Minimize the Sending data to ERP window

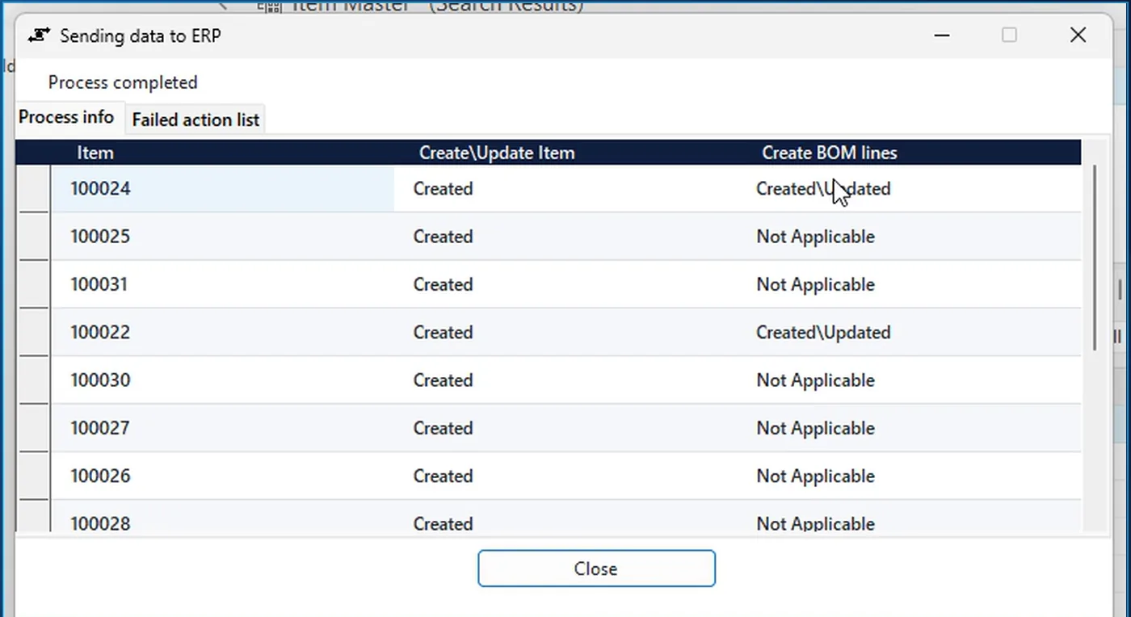[x=940, y=35]
